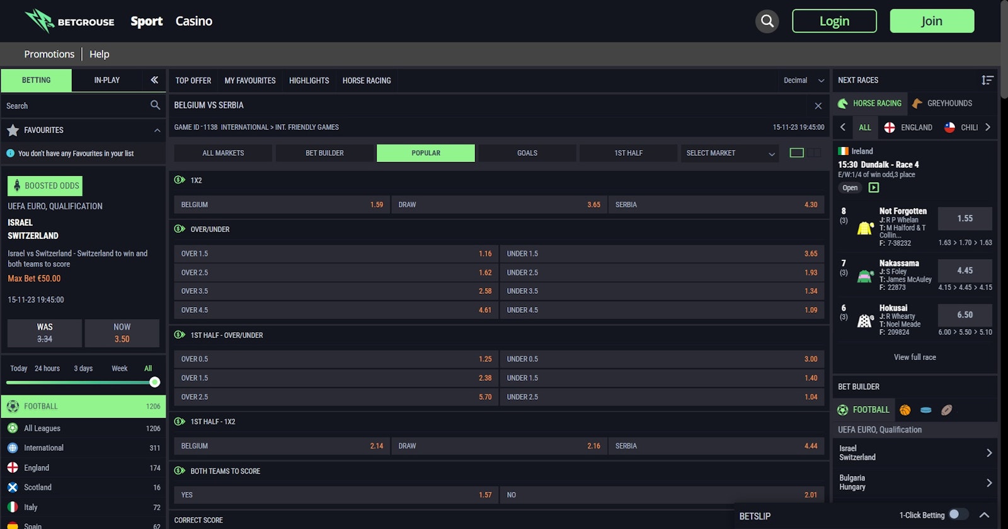Click the View full race link
1008x529 pixels.
tap(914, 358)
